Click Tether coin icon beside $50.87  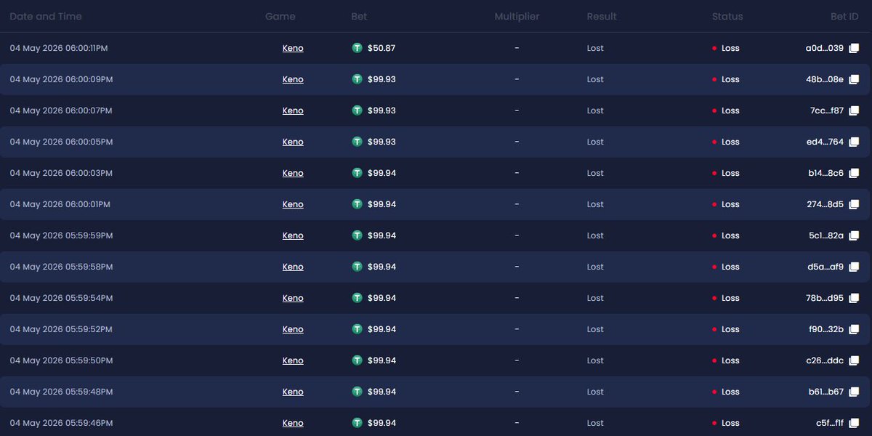[x=357, y=48]
